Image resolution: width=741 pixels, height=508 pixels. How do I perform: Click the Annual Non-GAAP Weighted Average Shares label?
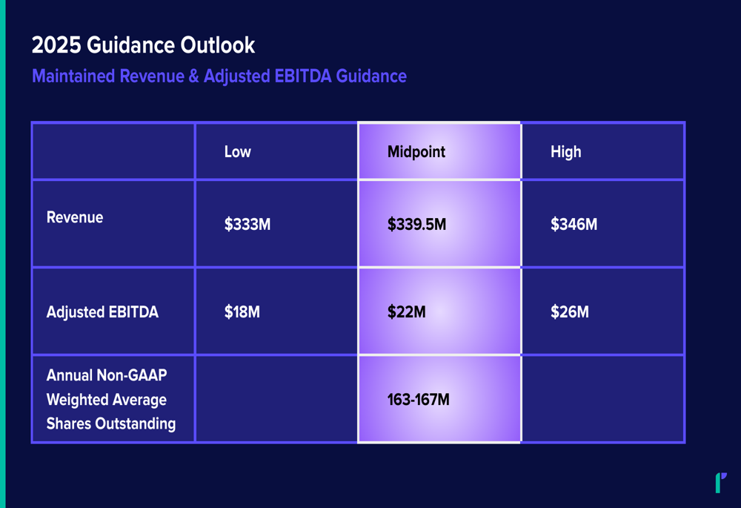point(111,399)
